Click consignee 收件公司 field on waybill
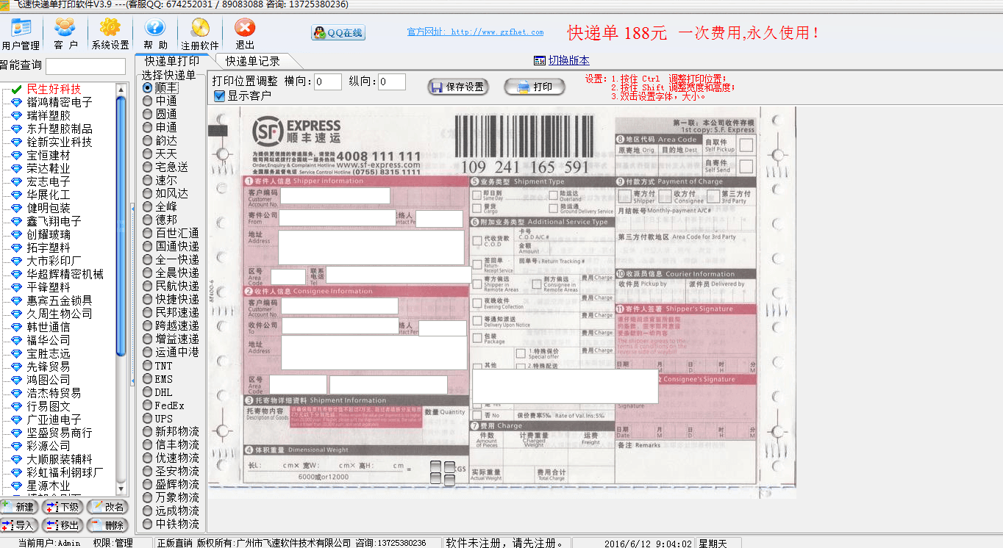The width and height of the screenshot is (1003, 548). pos(340,325)
